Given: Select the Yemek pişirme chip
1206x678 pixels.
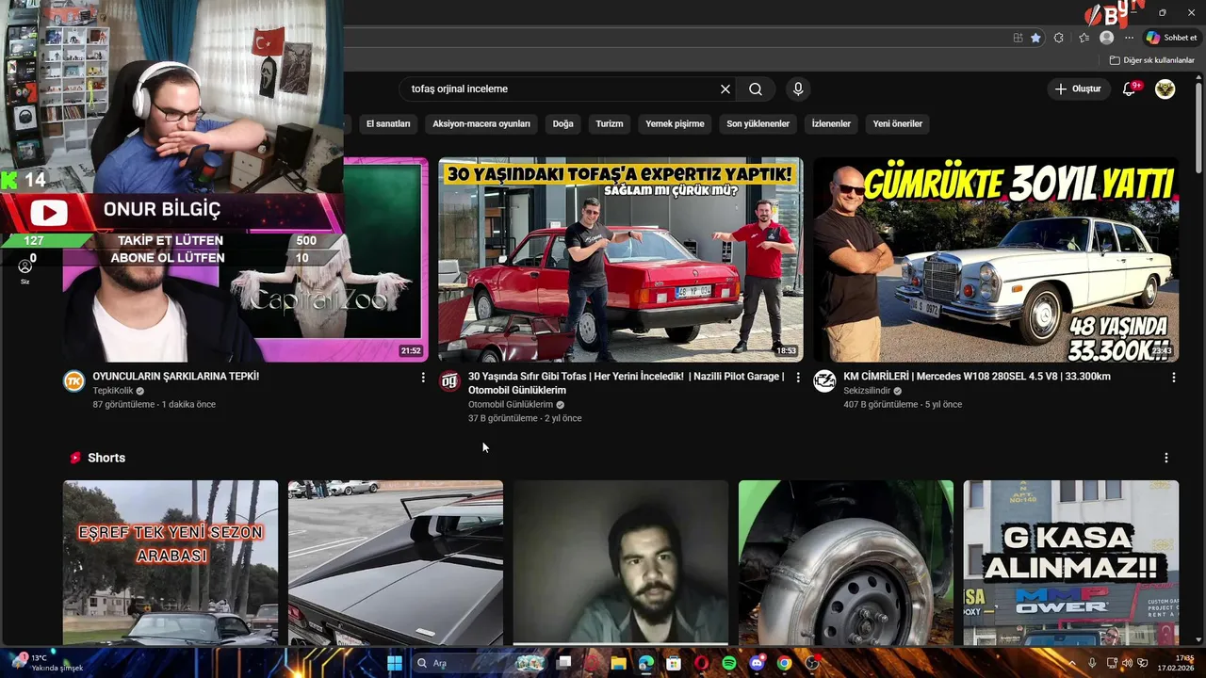Looking at the screenshot, I should coord(675,124).
